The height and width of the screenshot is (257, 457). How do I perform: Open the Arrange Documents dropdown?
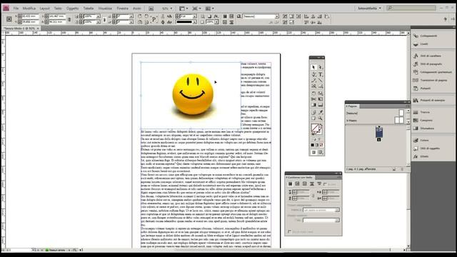(x=209, y=9)
